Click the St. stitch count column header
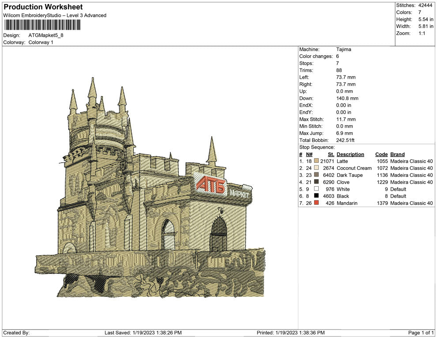 pos(331,154)
